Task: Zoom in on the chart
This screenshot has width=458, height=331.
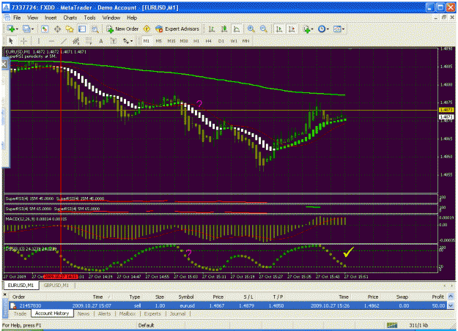Action: pyautogui.click(x=251, y=29)
